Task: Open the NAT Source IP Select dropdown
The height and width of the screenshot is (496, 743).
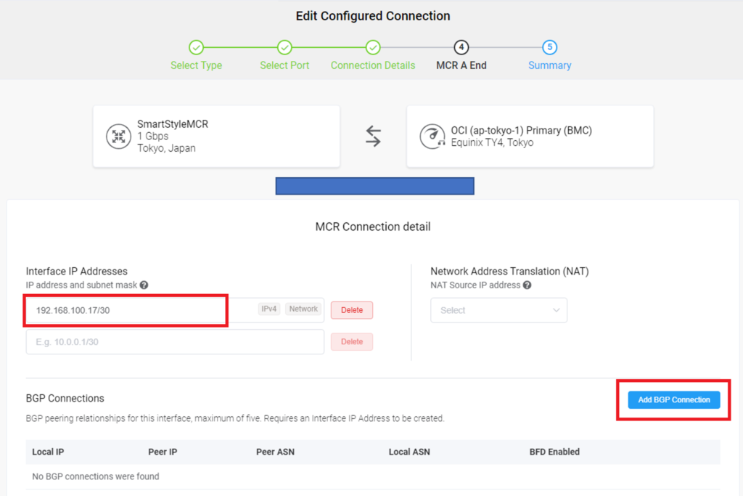Action: click(498, 310)
